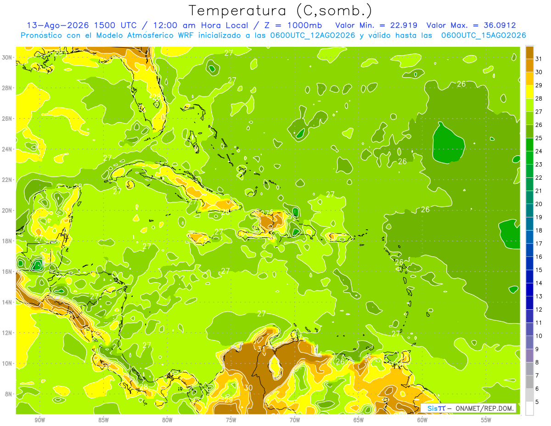The image size is (551, 426).
Task: Click the 65W longitude axis label
Action: click(359, 420)
